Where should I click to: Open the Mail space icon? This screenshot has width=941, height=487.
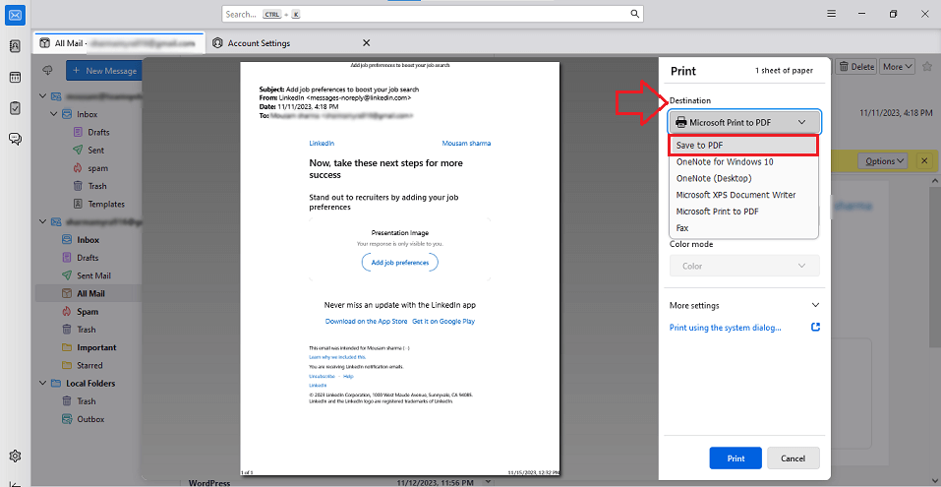[x=15, y=15]
